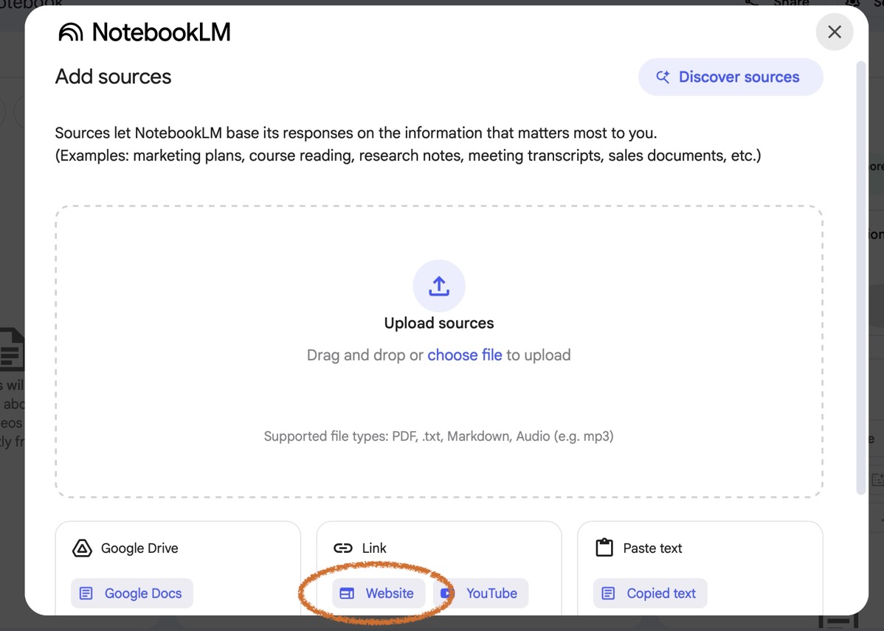Viewport: 884px width, 631px height.
Task: Click the Supported file types text
Action: pos(438,436)
